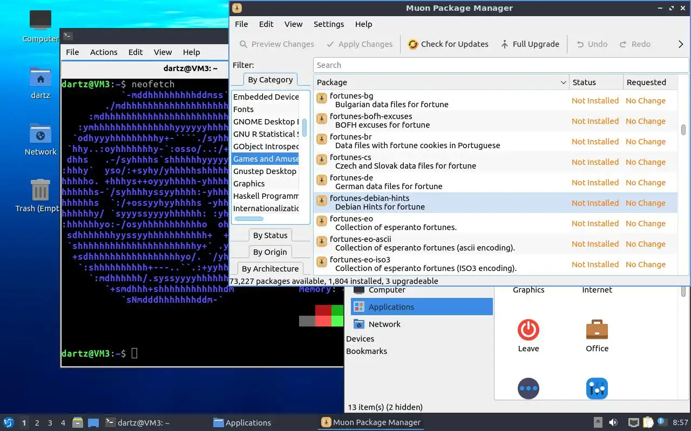This screenshot has width=691, height=431.
Task: Click the Undo toolbar button
Action: tap(592, 44)
